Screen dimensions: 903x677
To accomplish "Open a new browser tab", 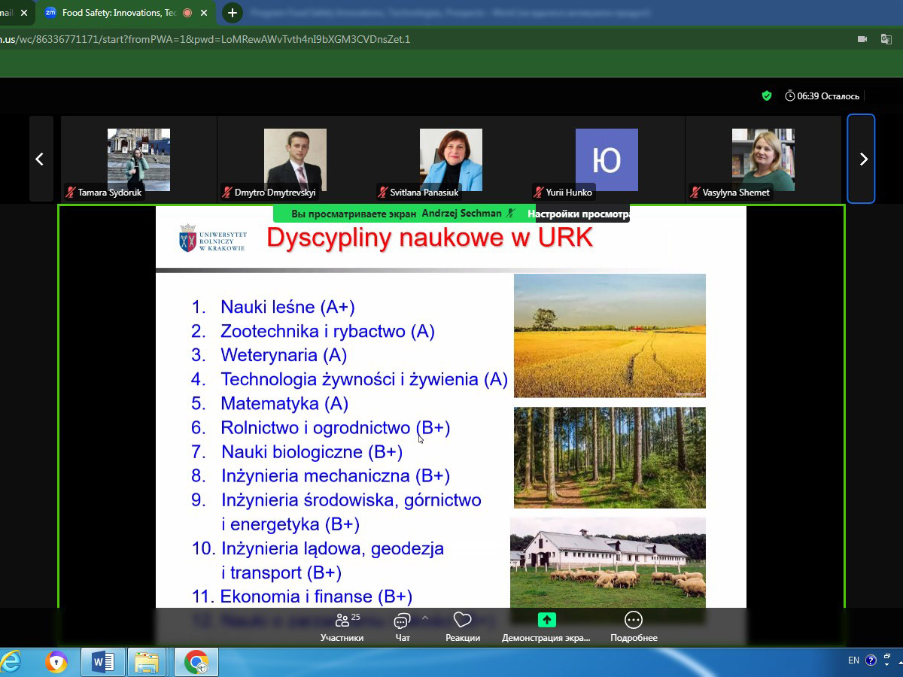I will (x=233, y=13).
